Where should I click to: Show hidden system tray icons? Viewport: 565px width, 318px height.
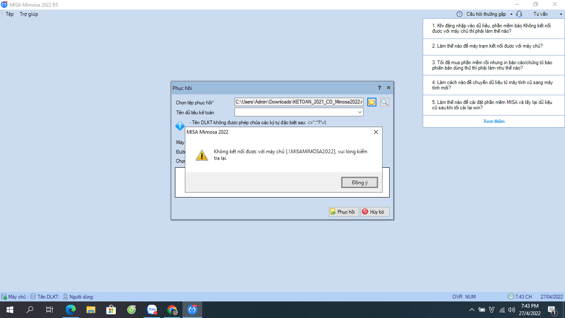pos(472,309)
